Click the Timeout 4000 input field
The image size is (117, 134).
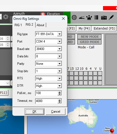pos(47,101)
